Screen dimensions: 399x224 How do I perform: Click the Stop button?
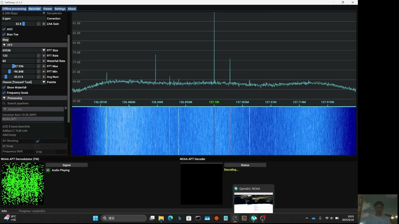coord(6,40)
